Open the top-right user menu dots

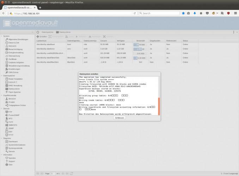tap(234, 32)
